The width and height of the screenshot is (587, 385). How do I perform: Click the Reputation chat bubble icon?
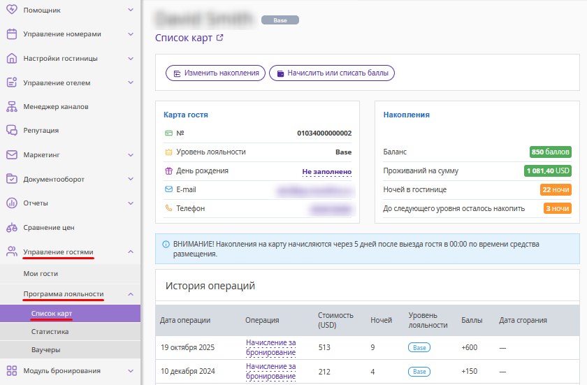(11, 131)
